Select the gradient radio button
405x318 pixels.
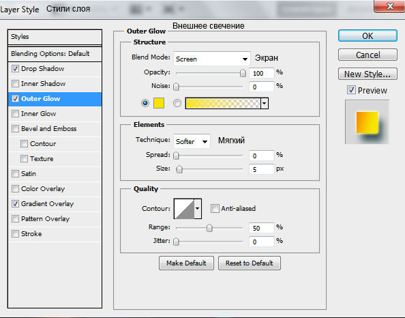[x=177, y=103]
